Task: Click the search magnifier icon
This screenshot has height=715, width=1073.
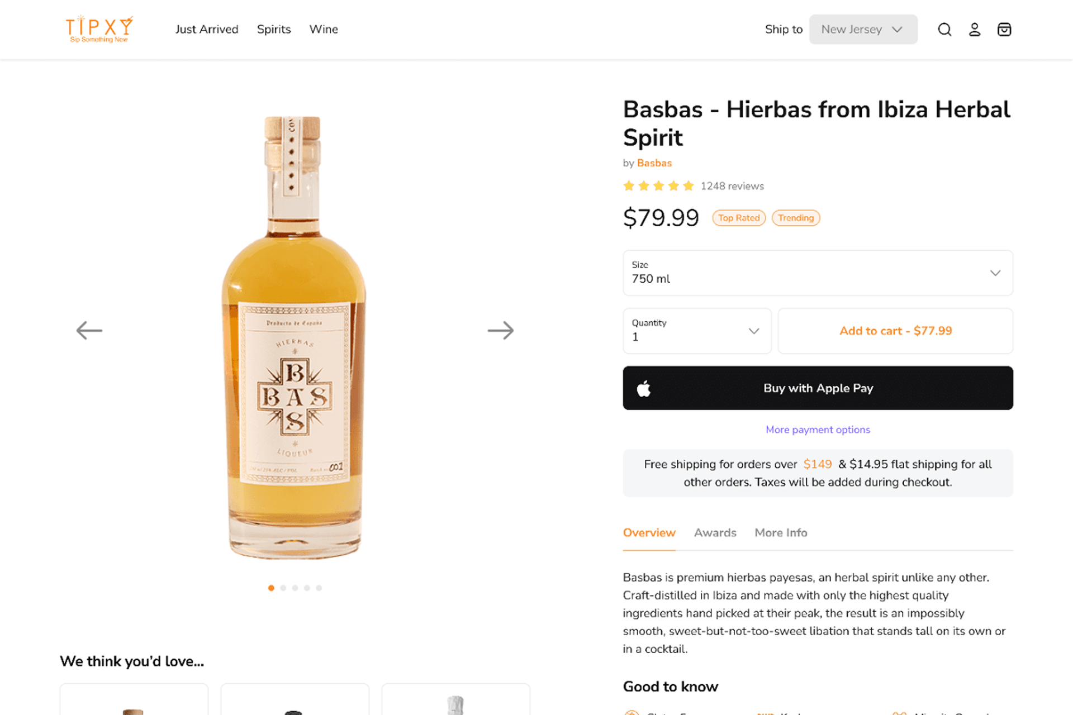Action: tap(944, 30)
